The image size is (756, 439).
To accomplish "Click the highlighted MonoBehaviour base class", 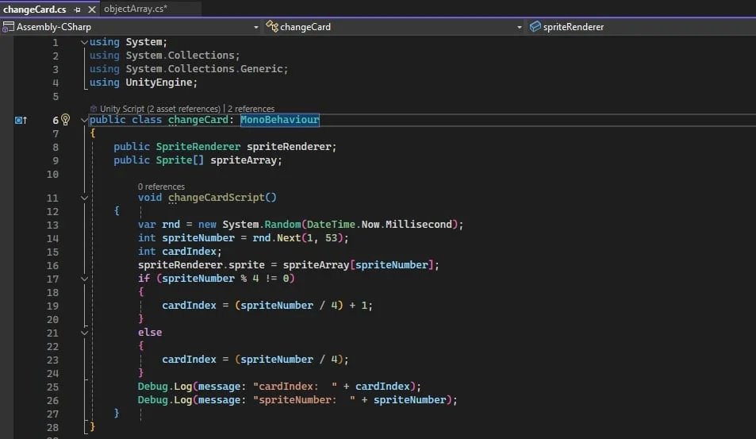I will click(280, 120).
